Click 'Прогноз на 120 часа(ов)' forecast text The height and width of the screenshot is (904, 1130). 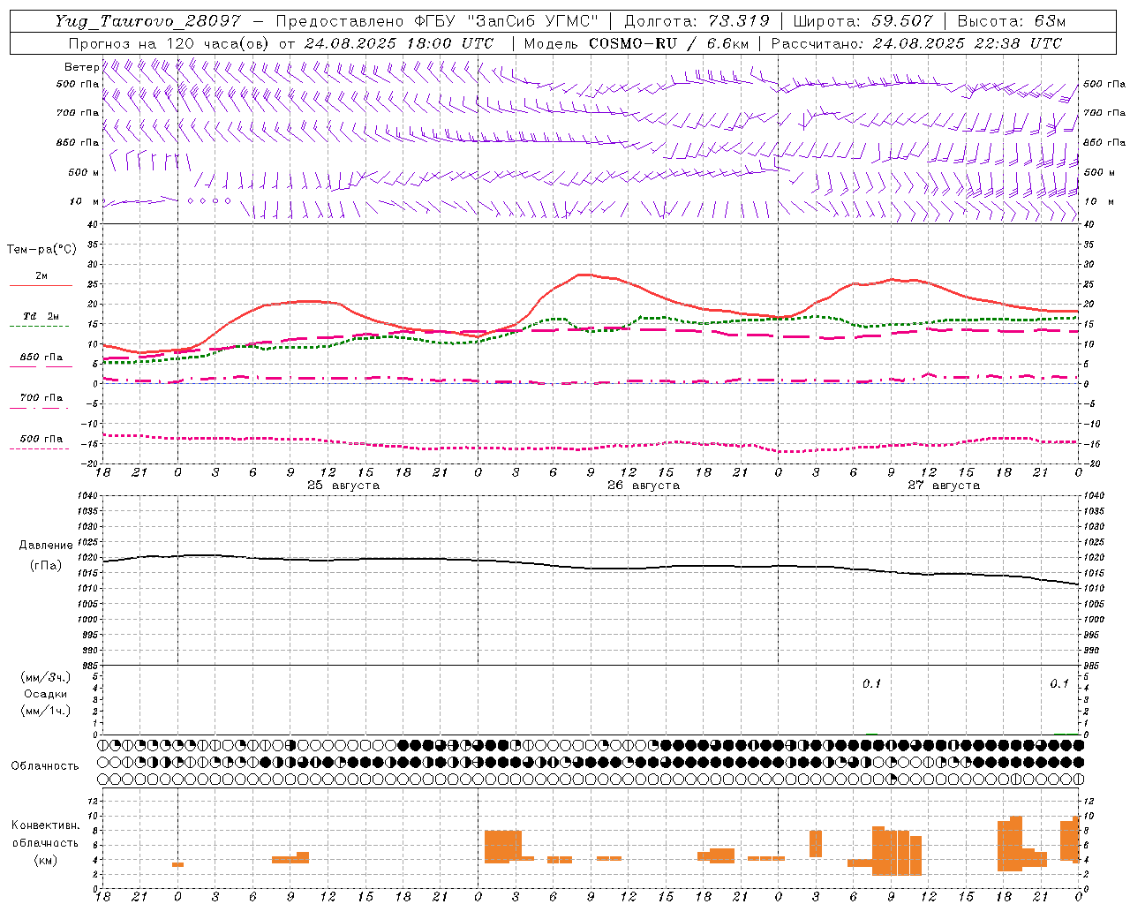coord(169,43)
